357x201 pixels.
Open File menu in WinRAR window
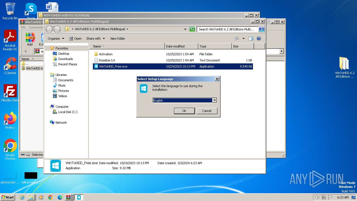[x=23, y=27]
